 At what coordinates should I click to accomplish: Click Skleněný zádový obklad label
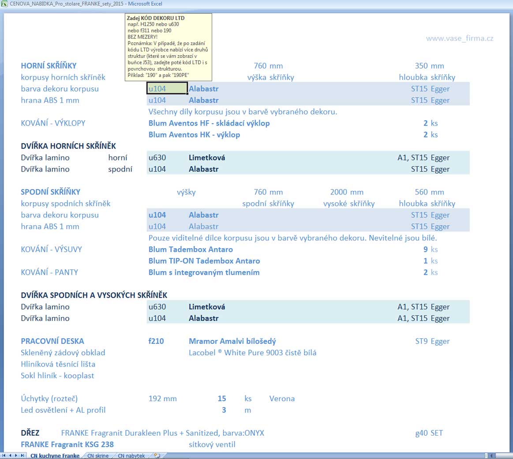(63, 353)
